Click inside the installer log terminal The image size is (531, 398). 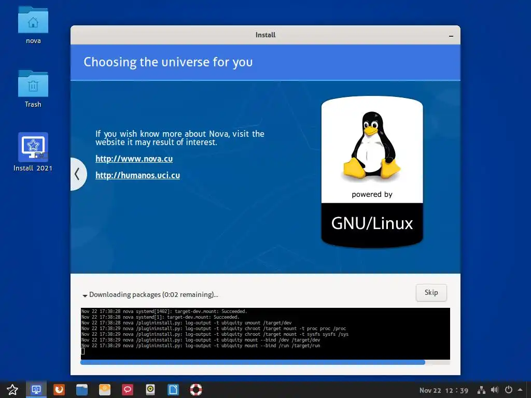click(x=265, y=334)
